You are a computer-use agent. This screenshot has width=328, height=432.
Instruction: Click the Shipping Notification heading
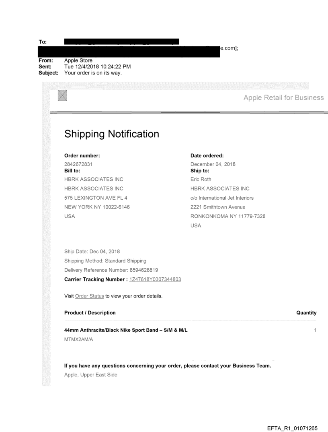tap(112, 134)
